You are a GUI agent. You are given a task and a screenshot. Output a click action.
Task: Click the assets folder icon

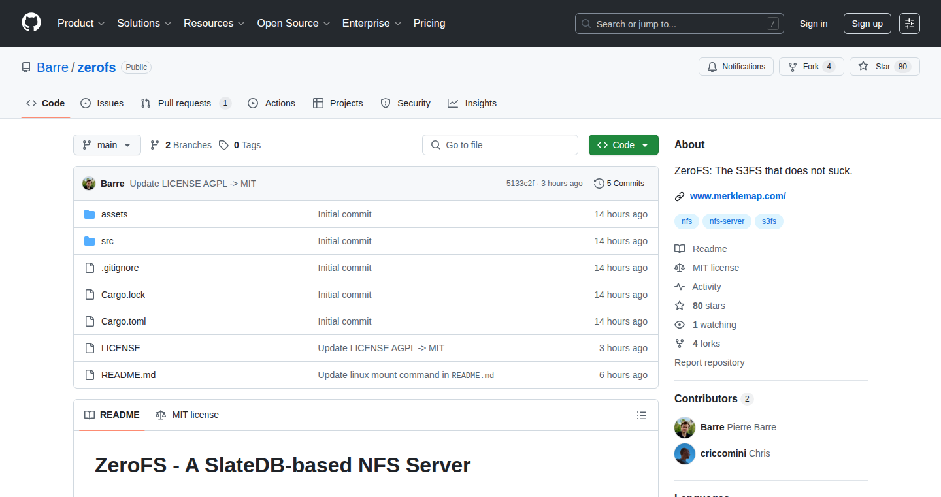click(x=90, y=214)
